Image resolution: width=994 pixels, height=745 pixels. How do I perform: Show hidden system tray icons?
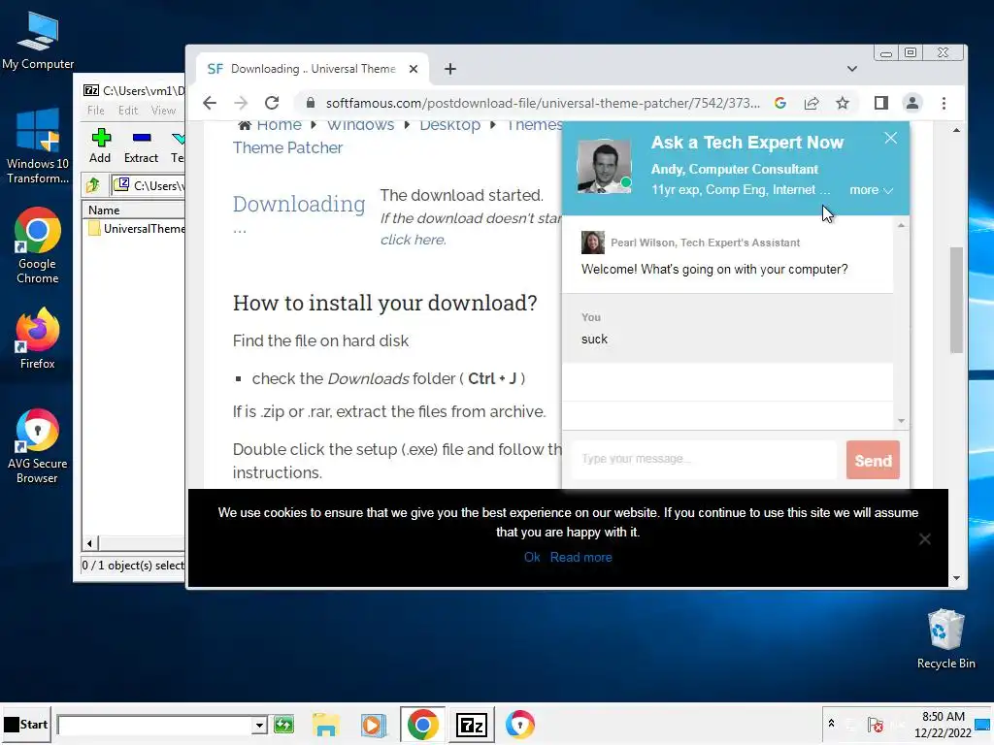[831, 724]
